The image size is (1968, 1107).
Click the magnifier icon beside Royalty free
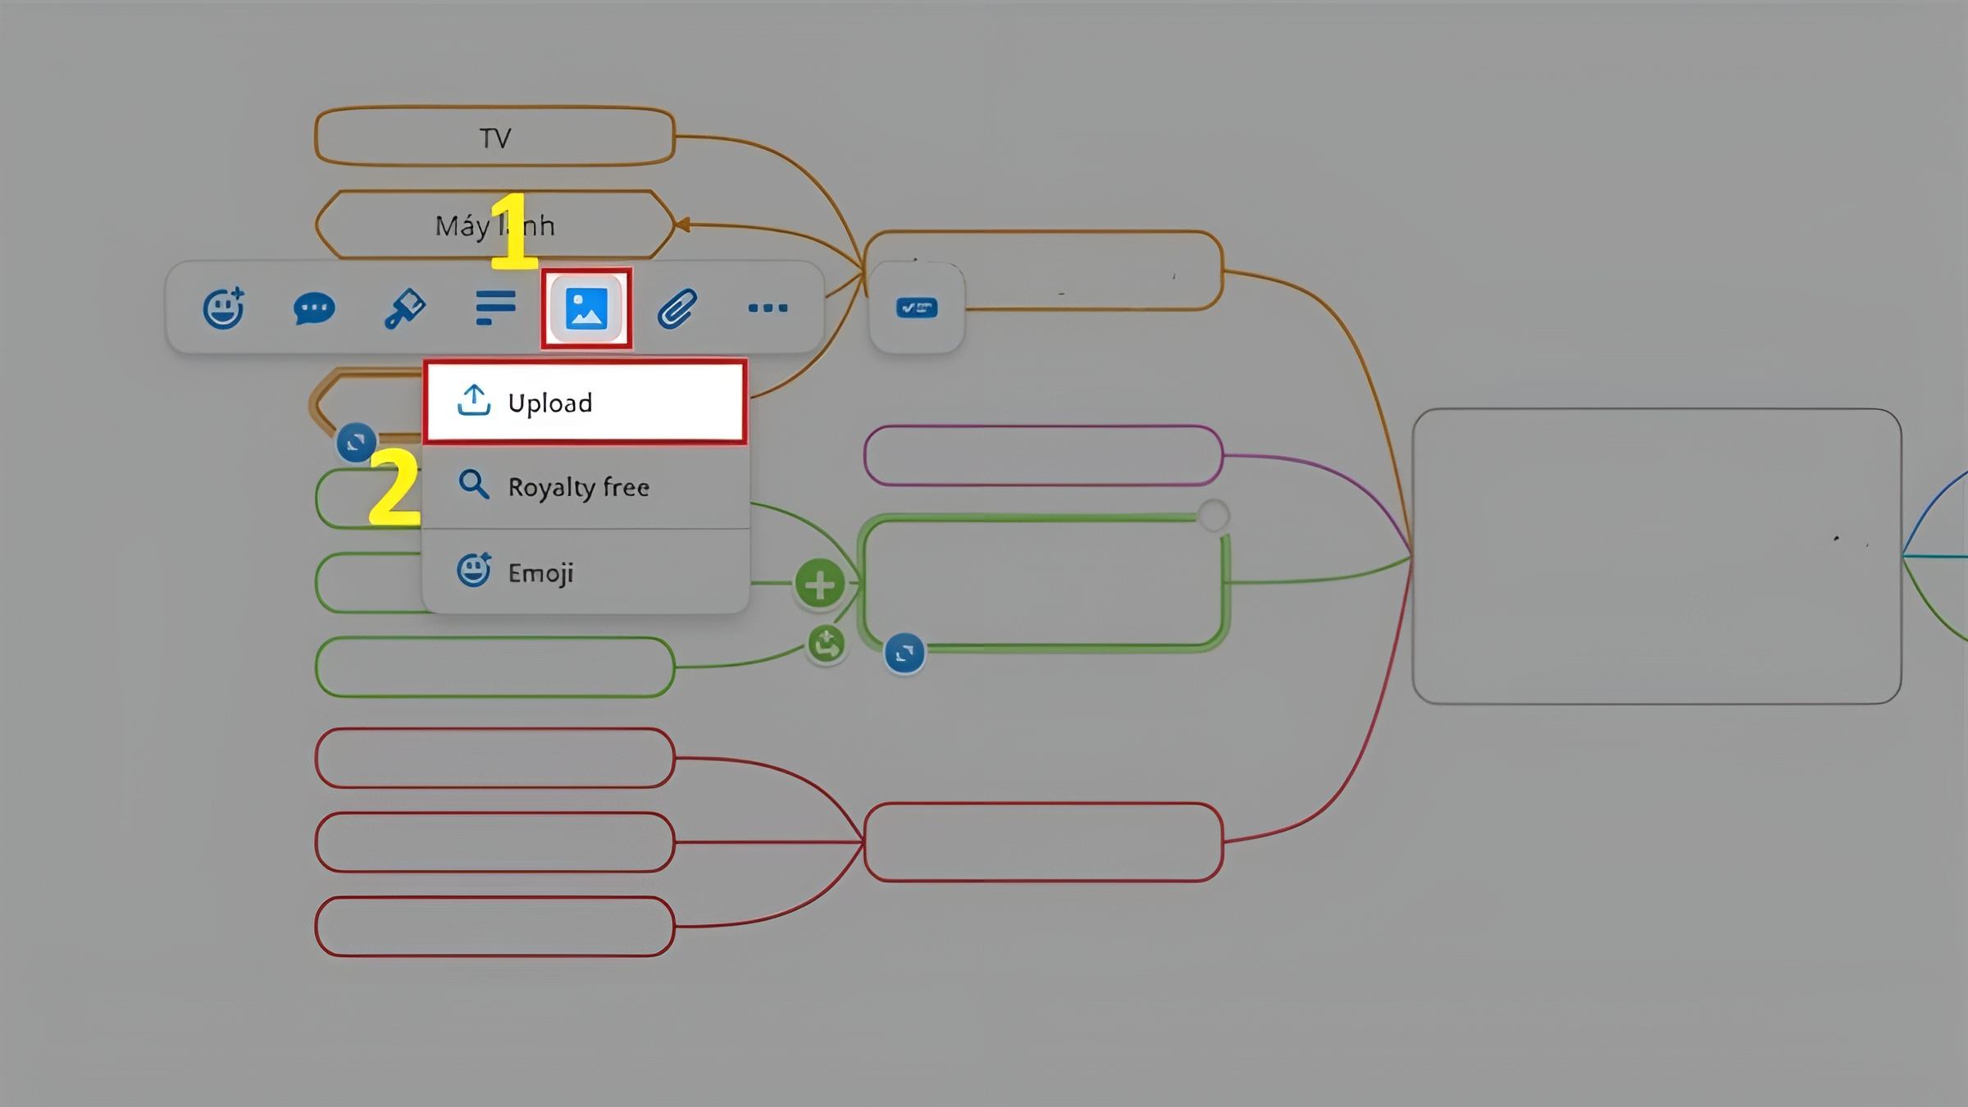pyautogui.click(x=472, y=485)
